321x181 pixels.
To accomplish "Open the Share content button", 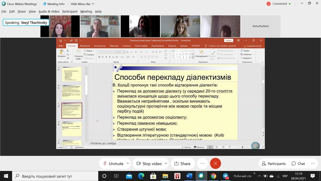I will pos(182,163).
